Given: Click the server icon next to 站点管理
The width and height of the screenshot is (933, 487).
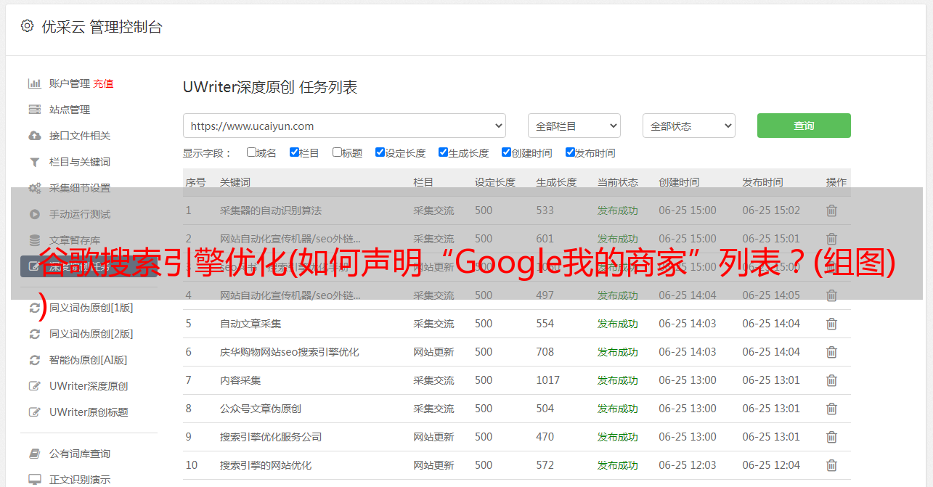Looking at the screenshot, I should [x=34, y=110].
